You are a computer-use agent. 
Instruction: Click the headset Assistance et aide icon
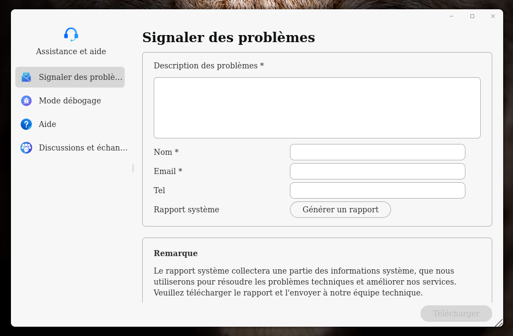71,34
